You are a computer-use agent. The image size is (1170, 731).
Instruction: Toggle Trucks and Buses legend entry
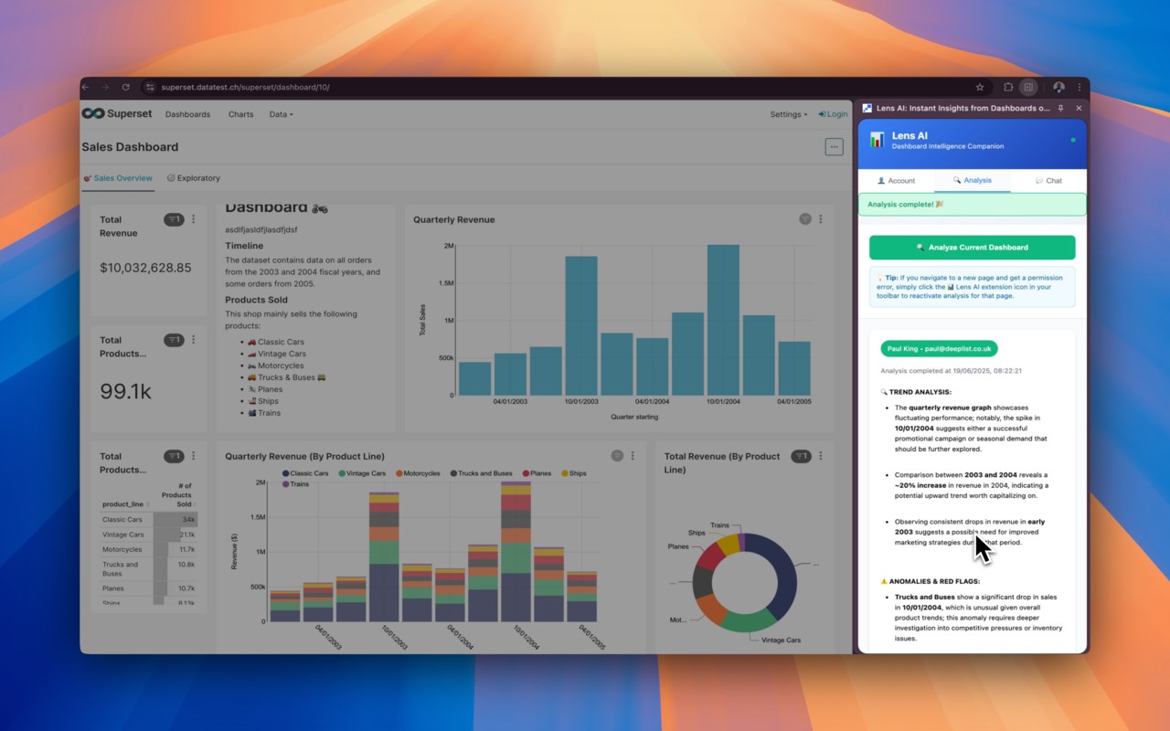pos(481,473)
